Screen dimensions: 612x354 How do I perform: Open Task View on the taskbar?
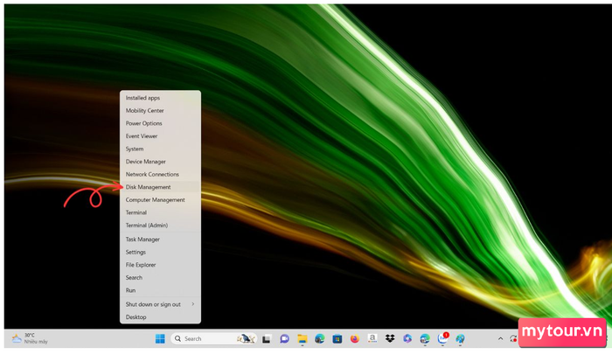267,338
